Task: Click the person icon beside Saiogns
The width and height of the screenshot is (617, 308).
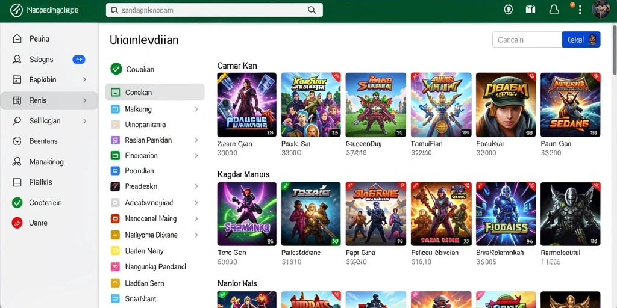Action: click(x=17, y=60)
